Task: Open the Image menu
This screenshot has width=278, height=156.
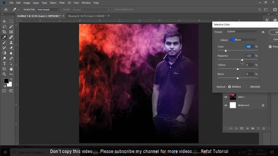Action: [26, 3]
